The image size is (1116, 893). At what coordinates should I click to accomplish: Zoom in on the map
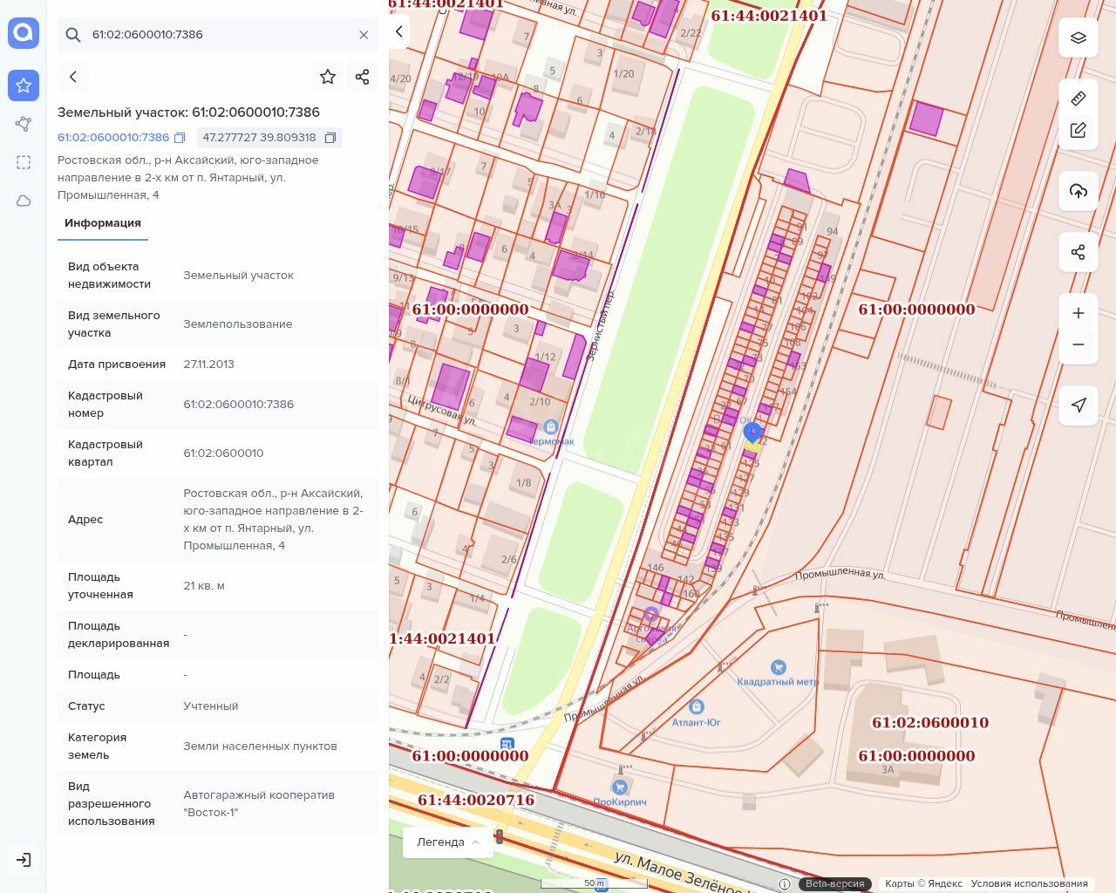point(1078,313)
